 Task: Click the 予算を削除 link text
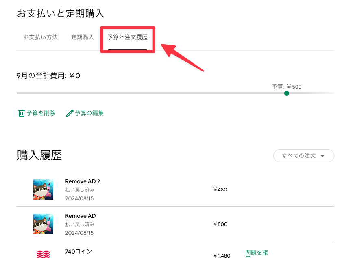coord(41,113)
